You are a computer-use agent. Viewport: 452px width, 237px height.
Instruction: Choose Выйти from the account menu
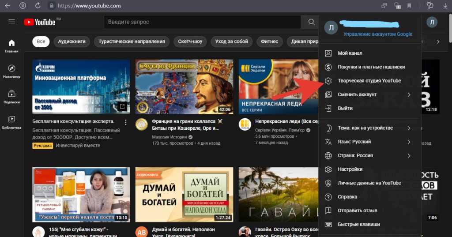coord(345,108)
